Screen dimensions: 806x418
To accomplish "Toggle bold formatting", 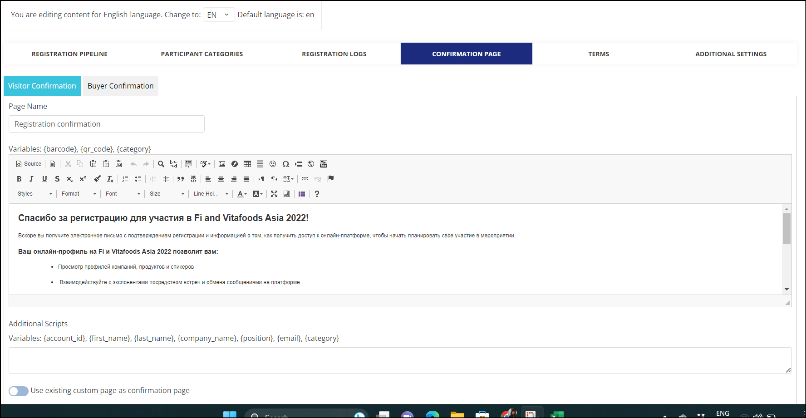I will [x=19, y=179].
